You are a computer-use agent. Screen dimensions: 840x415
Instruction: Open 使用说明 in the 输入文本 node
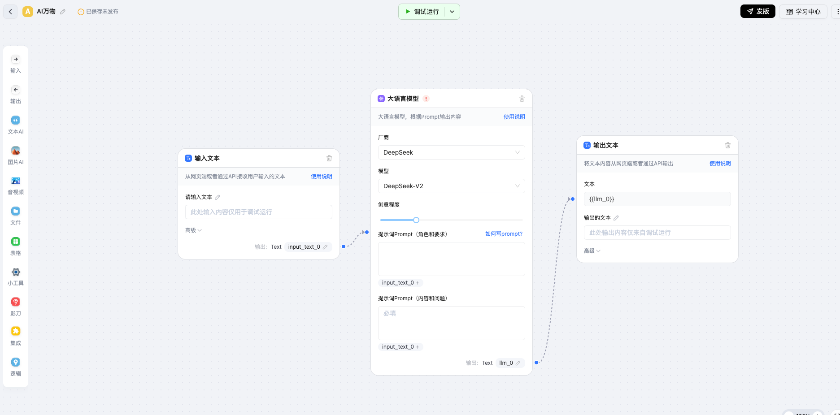pyautogui.click(x=321, y=177)
